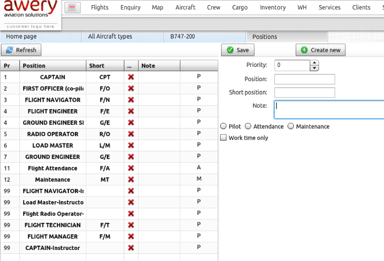Open the Flights menu

point(100,7)
